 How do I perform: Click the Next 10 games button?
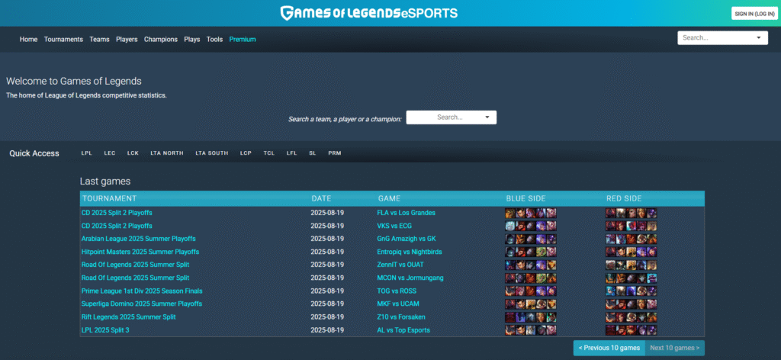pyautogui.click(x=675, y=348)
